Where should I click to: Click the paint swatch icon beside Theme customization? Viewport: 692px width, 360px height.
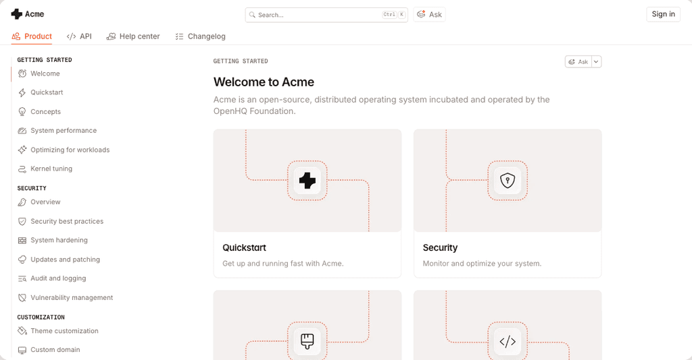(22, 331)
